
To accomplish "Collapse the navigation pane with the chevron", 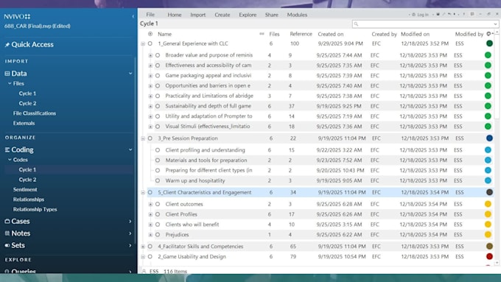I will click(133, 16).
